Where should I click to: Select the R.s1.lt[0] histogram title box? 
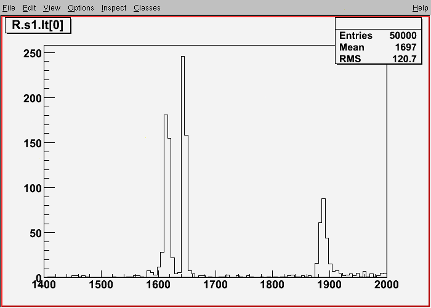coord(38,26)
